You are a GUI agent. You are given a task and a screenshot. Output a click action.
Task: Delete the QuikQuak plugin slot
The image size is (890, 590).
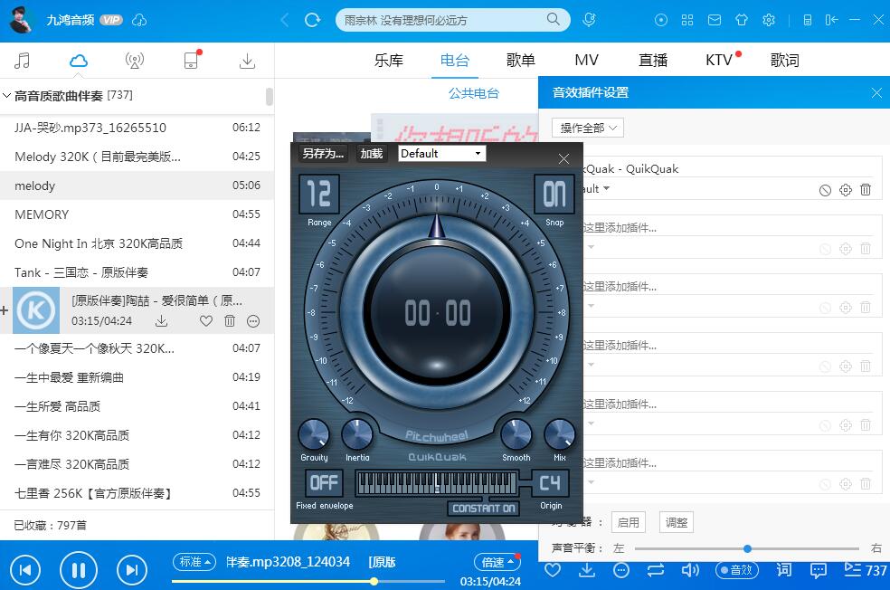(x=865, y=190)
